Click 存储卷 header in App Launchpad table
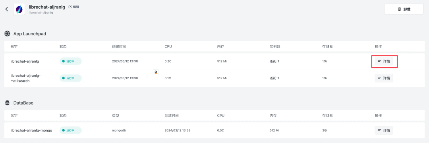The width and height of the screenshot is (429, 143). (x=327, y=46)
